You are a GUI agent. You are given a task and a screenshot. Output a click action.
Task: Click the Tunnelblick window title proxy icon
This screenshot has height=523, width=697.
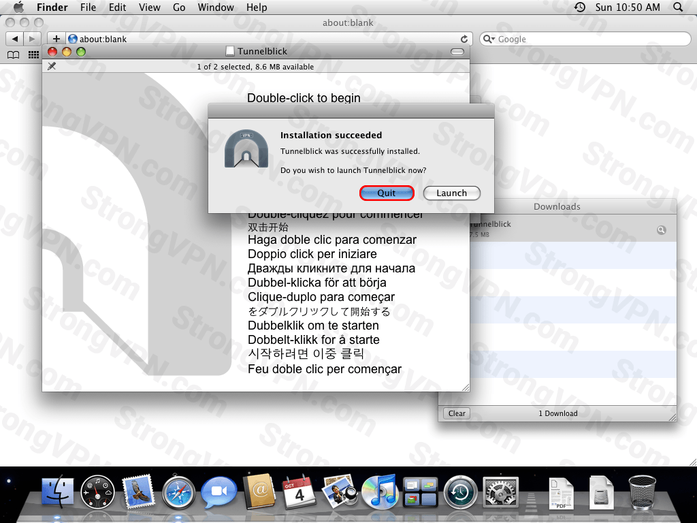coord(230,52)
